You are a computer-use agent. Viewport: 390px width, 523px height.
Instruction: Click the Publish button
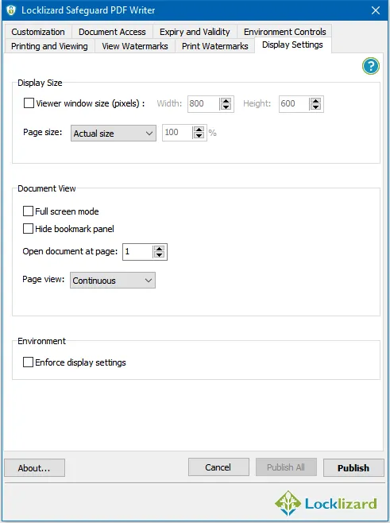[x=353, y=467]
